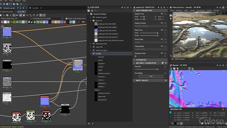The height and width of the screenshot is (128, 227).
Task: Add the purple gradient circle node from the palette
Action: pos(47,22)
